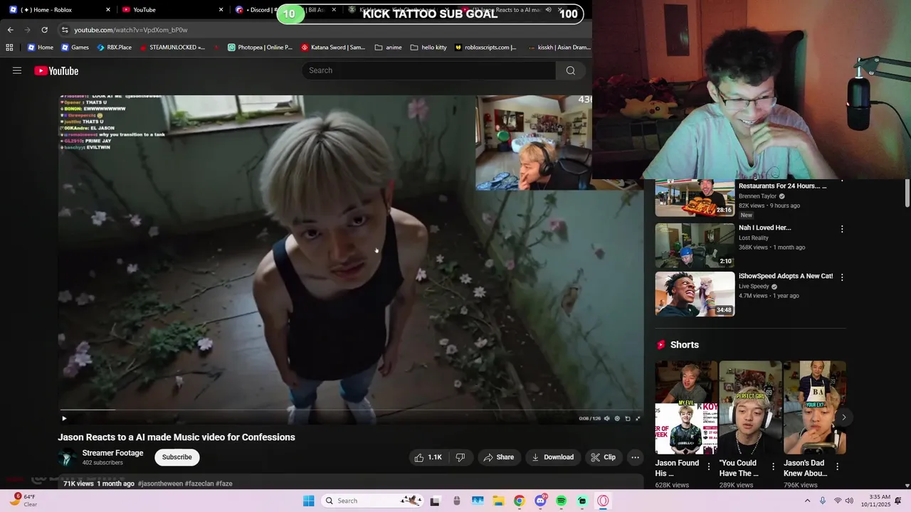This screenshot has width=911, height=512.
Task: Click the youtube.com address bar URL
Action: click(x=131, y=30)
